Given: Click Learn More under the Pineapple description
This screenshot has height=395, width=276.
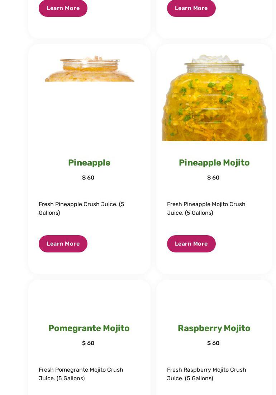Looking at the screenshot, I should (63, 243).
